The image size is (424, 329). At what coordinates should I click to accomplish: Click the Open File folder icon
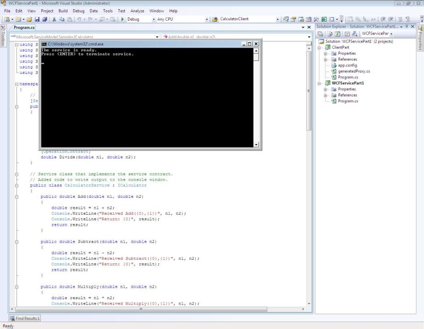29,19
